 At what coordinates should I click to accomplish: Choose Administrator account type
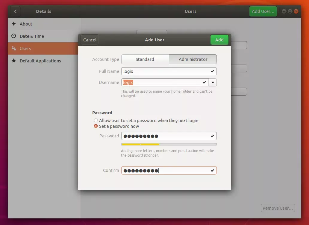193,59
